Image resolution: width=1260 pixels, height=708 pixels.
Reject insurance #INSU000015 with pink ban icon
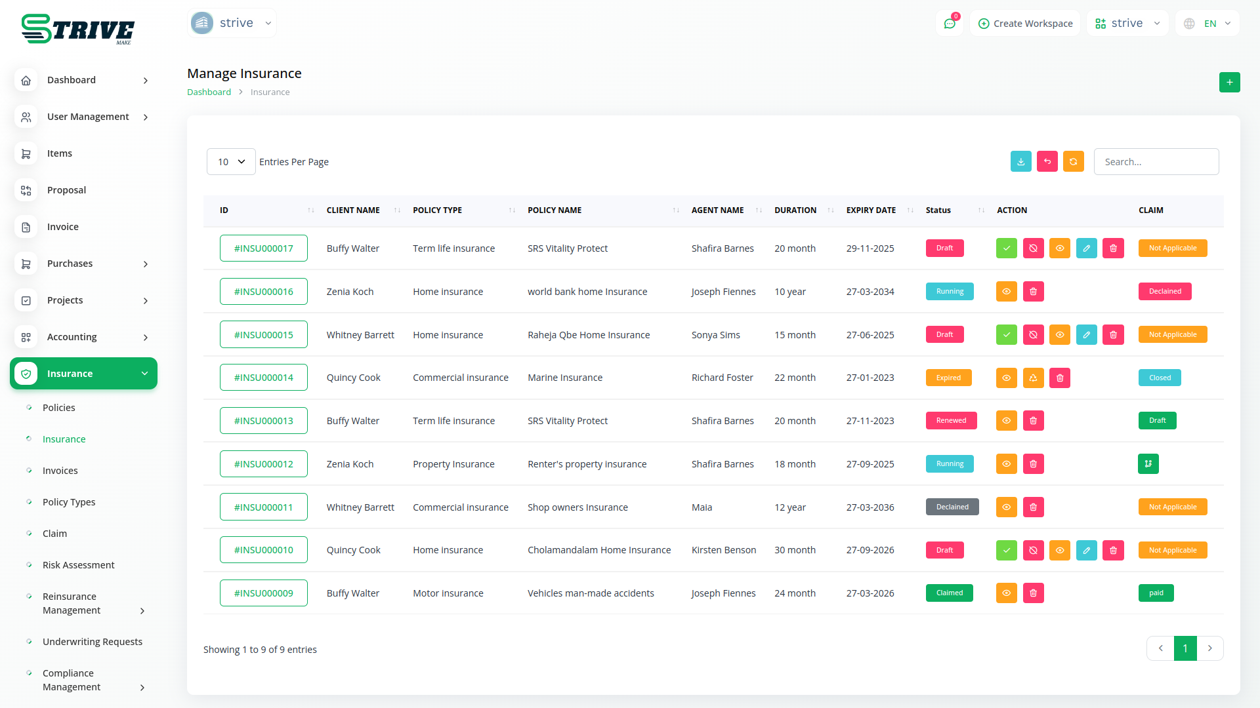click(1033, 335)
